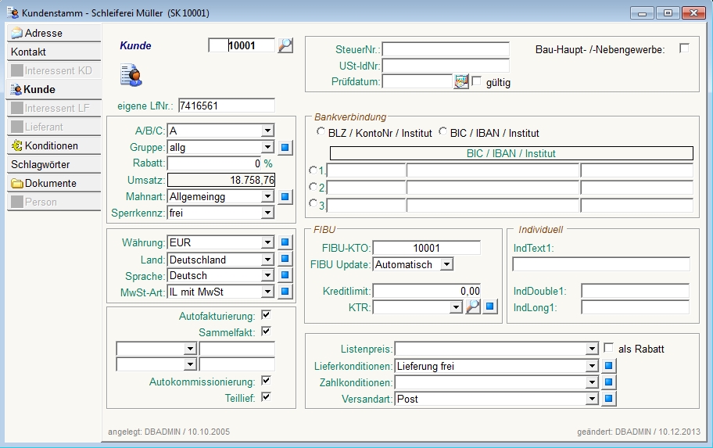Viewport: 713px width, 448px height.
Task: Click the SteuerNr. input field
Action: click(445, 50)
